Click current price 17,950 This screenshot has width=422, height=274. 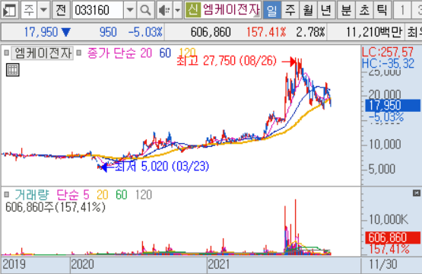click(x=41, y=32)
